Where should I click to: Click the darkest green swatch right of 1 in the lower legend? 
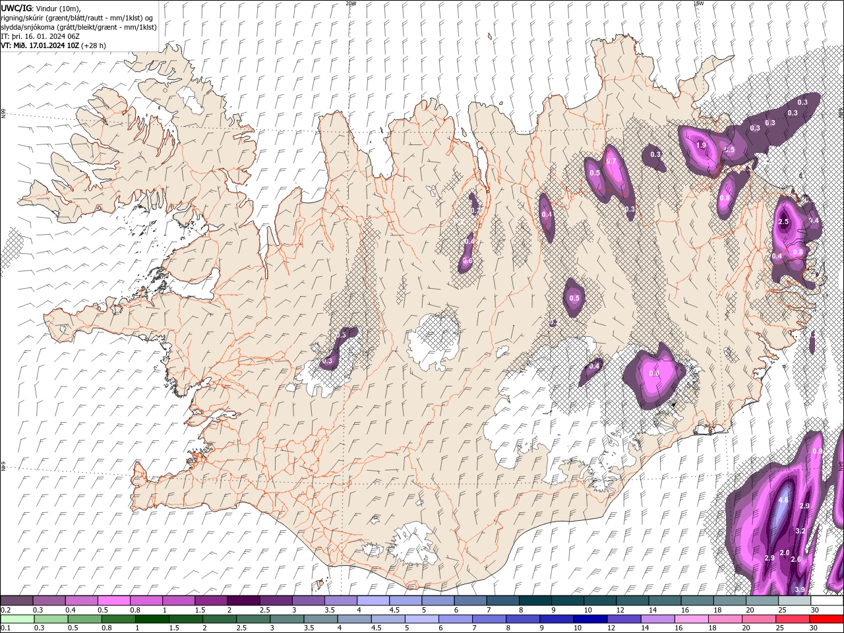pyautogui.click(x=152, y=619)
